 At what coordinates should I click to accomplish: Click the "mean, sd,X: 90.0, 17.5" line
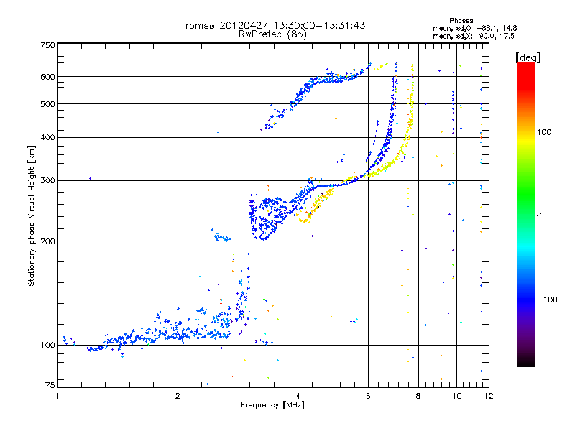coord(474,36)
